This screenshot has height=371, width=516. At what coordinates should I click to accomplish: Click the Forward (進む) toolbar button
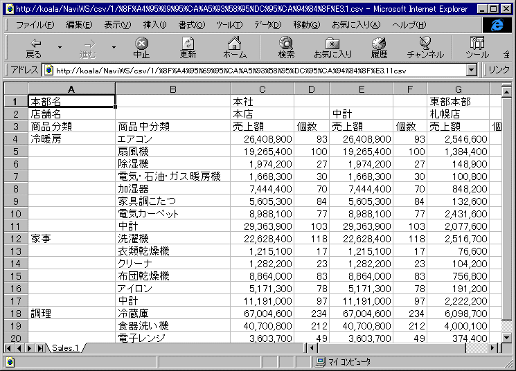point(88,48)
